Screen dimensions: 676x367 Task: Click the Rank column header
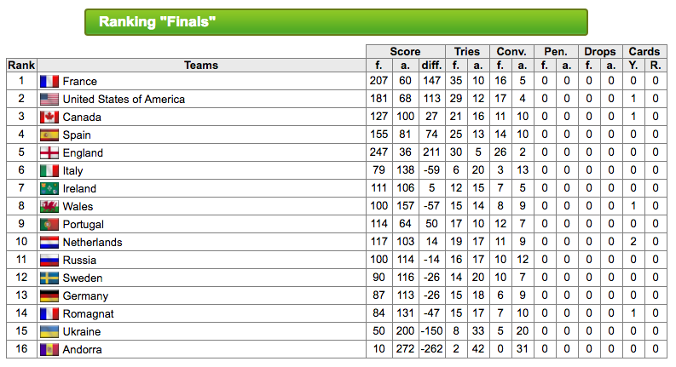pos(21,65)
